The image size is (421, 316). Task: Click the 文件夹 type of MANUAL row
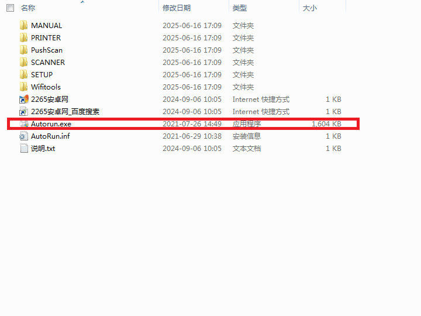[243, 26]
